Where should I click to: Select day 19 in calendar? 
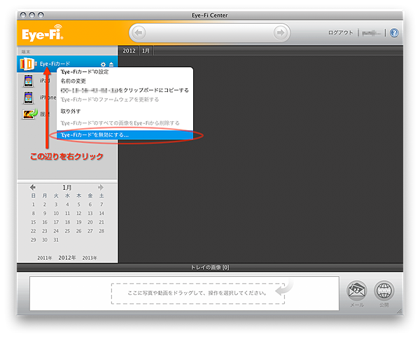click(x=78, y=222)
